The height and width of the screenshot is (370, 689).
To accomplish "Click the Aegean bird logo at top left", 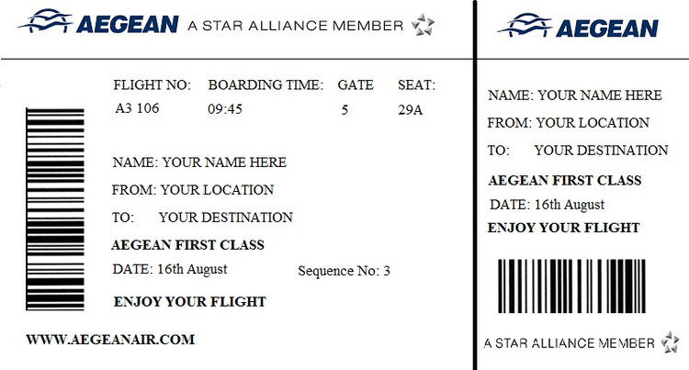I will [45, 20].
